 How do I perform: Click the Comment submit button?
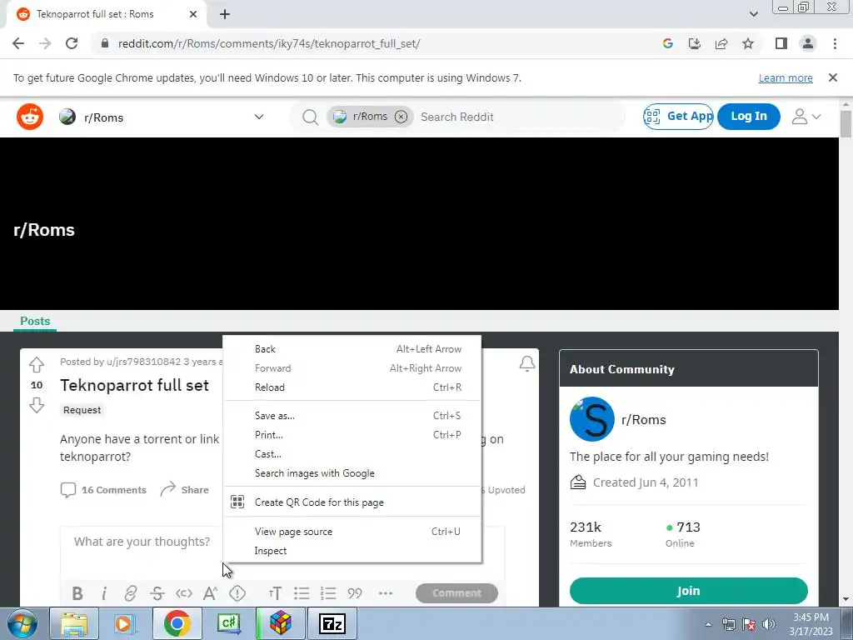click(x=456, y=593)
